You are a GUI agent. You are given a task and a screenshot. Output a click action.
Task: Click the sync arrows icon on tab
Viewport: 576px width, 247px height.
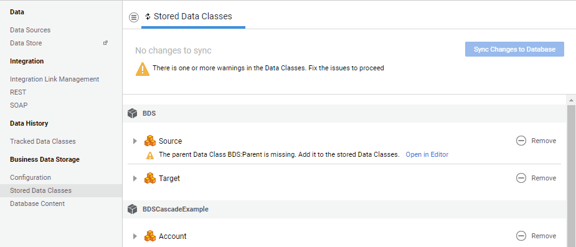pyautogui.click(x=148, y=17)
